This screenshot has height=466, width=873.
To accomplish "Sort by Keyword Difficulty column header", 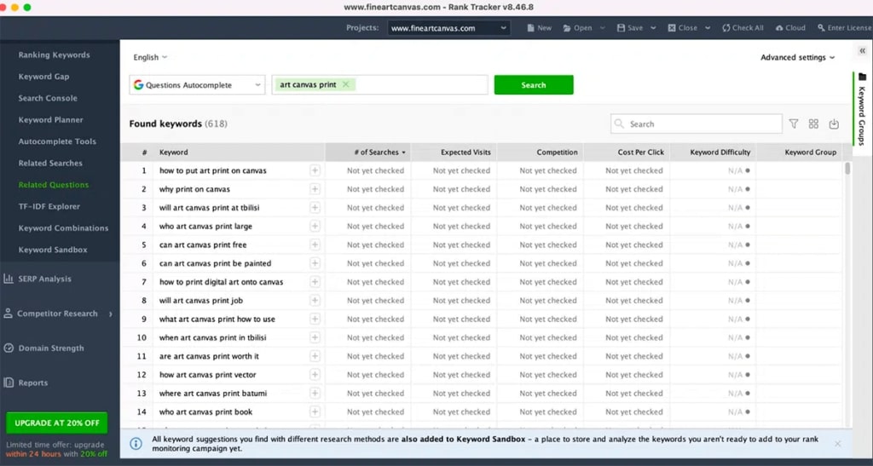I will pyautogui.click(x=714, y=152).
